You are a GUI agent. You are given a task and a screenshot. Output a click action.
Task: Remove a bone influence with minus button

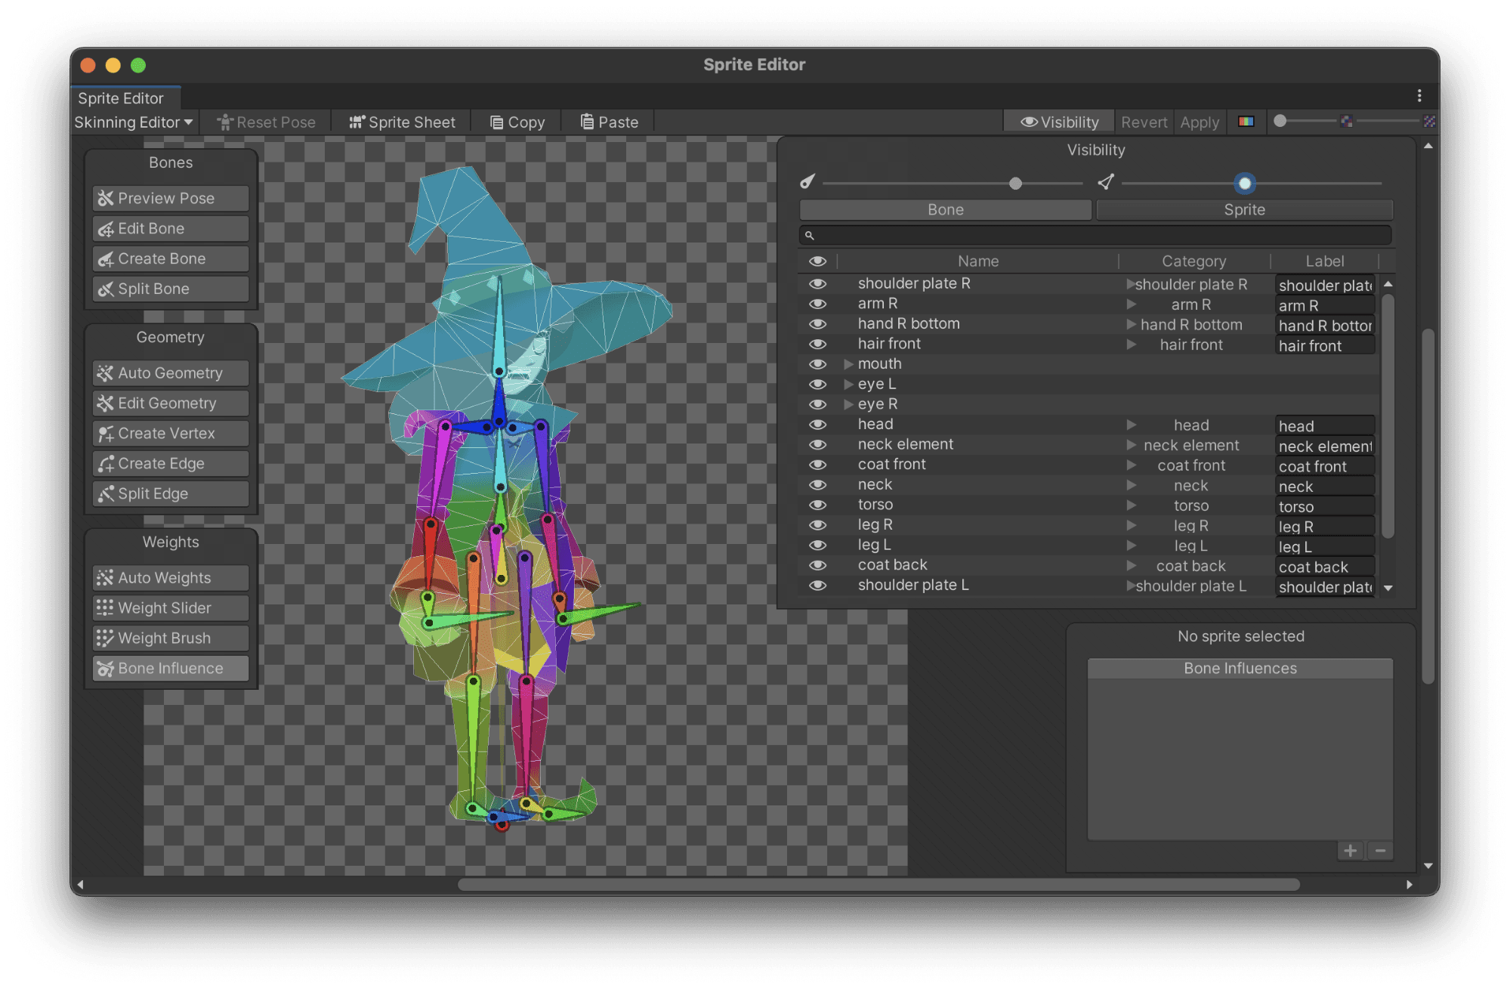click(1380, 851)
